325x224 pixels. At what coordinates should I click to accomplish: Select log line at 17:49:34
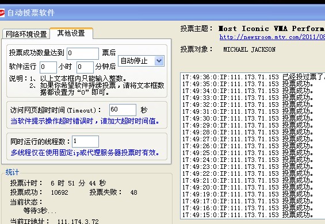pyautogui.click(x=248, y=91)
